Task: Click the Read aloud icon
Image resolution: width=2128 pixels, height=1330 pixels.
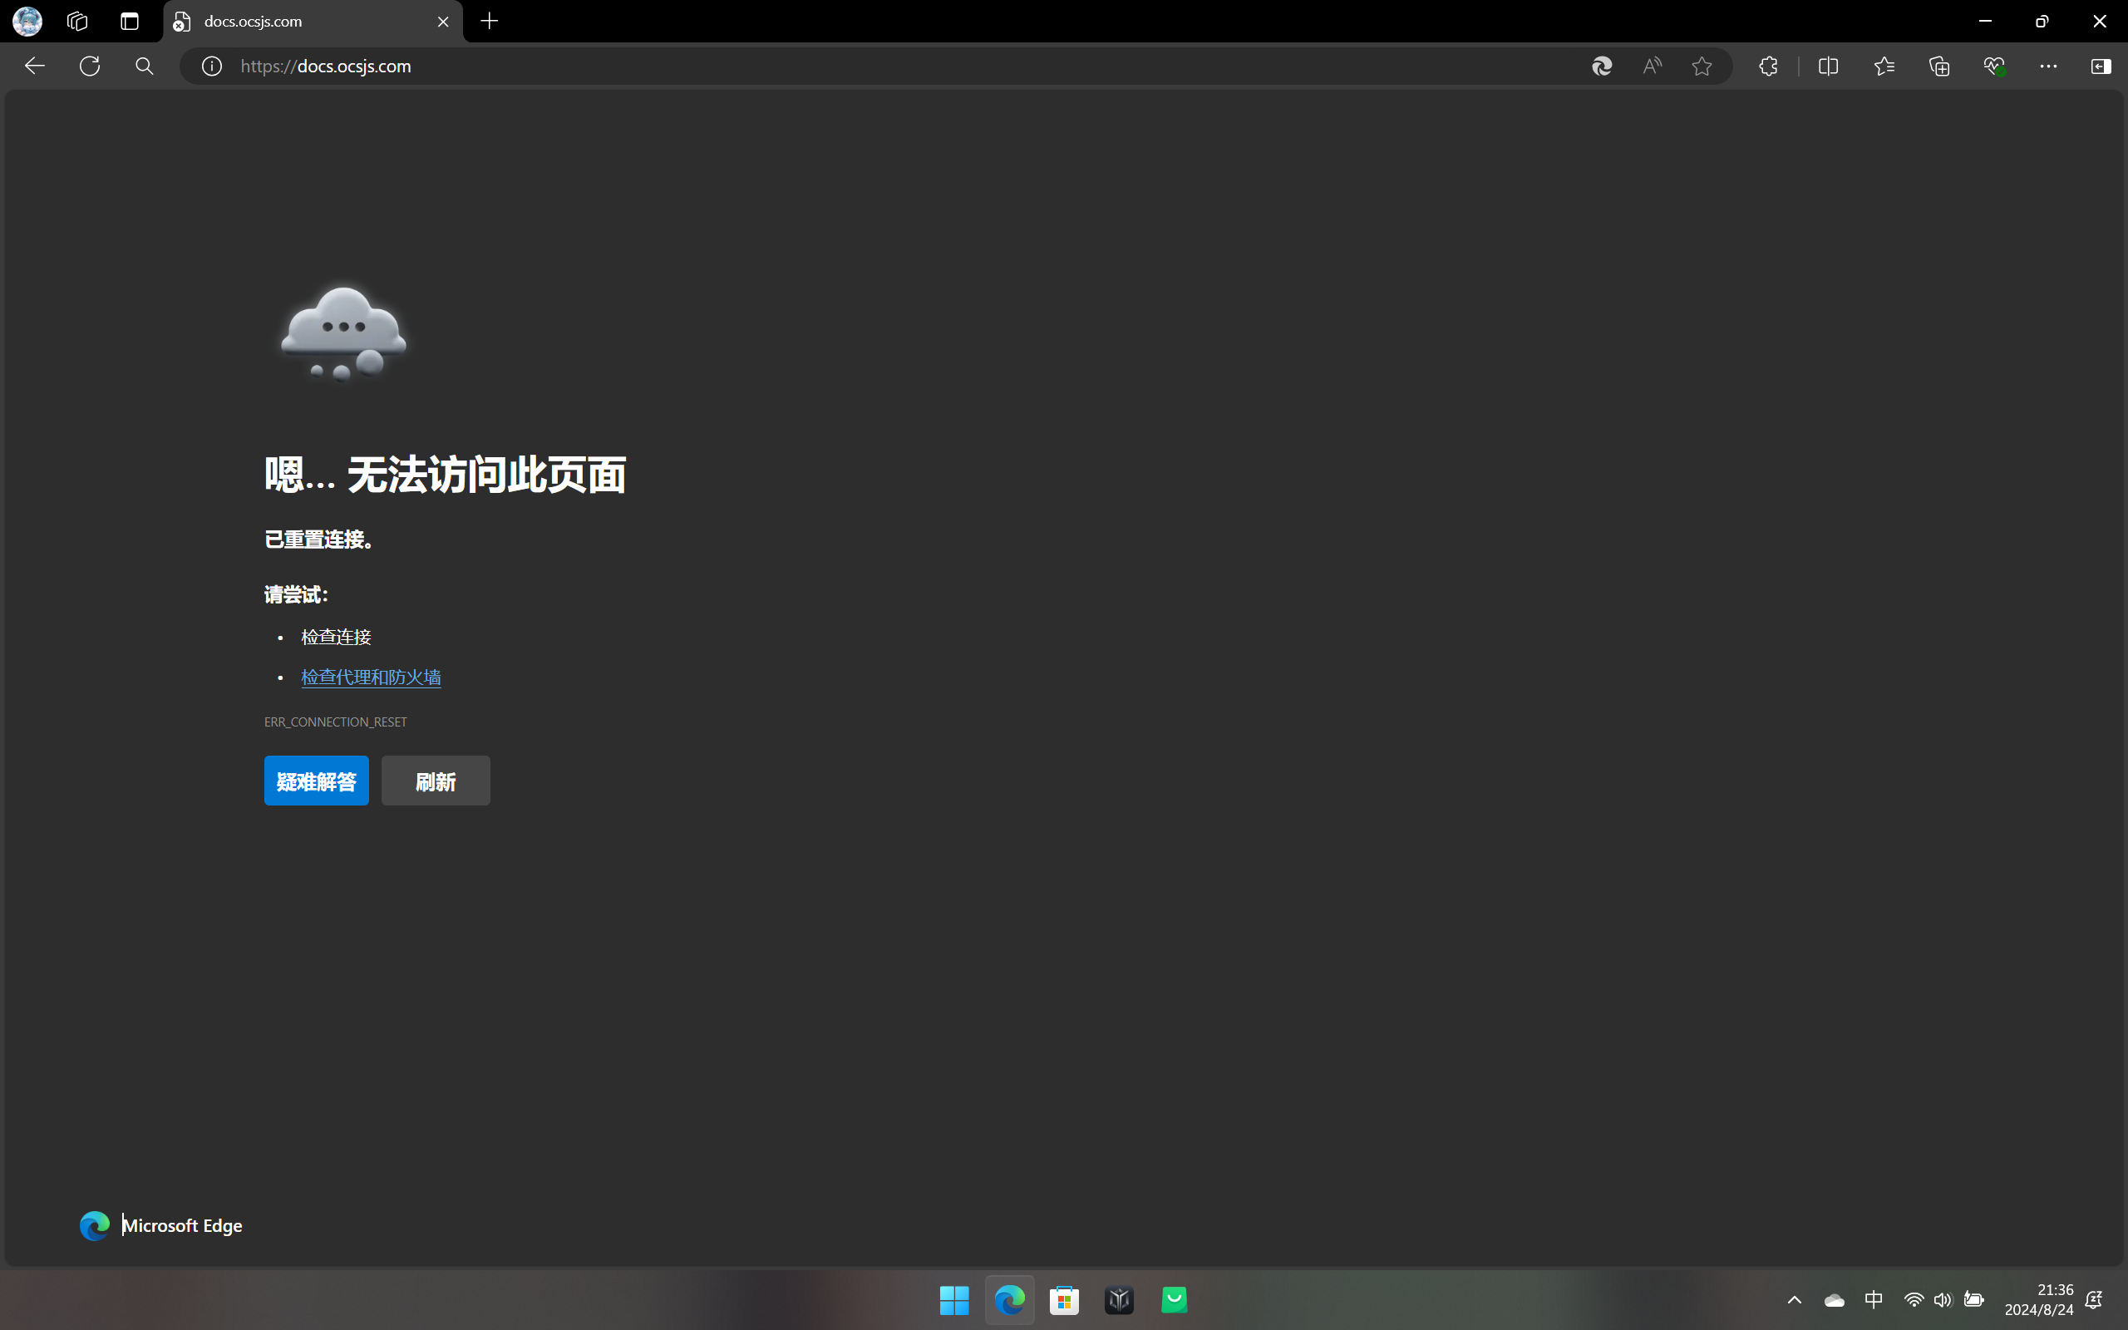Action: coord(1653,66)
